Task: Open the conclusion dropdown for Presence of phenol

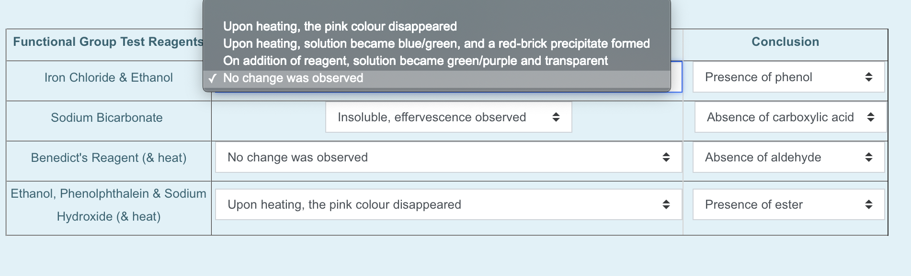Action: click(x=787, y=77)
